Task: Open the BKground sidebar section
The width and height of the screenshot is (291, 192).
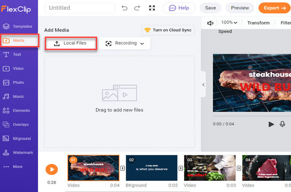Action: point(17,138)
